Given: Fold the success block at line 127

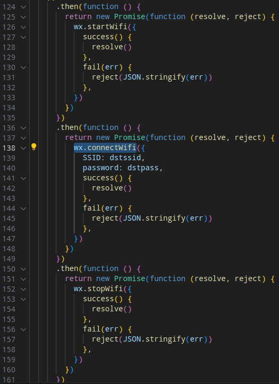Looking at the screenshot, I should pyautogui.click(x=23, y=37).
